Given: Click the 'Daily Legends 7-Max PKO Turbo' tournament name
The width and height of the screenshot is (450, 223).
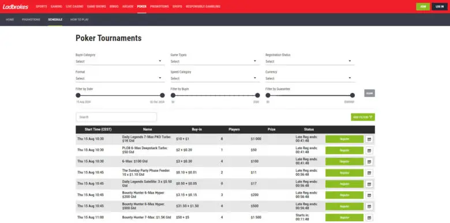Looking at the screenshot, I should pyautogui.click(x=147, y=139).
